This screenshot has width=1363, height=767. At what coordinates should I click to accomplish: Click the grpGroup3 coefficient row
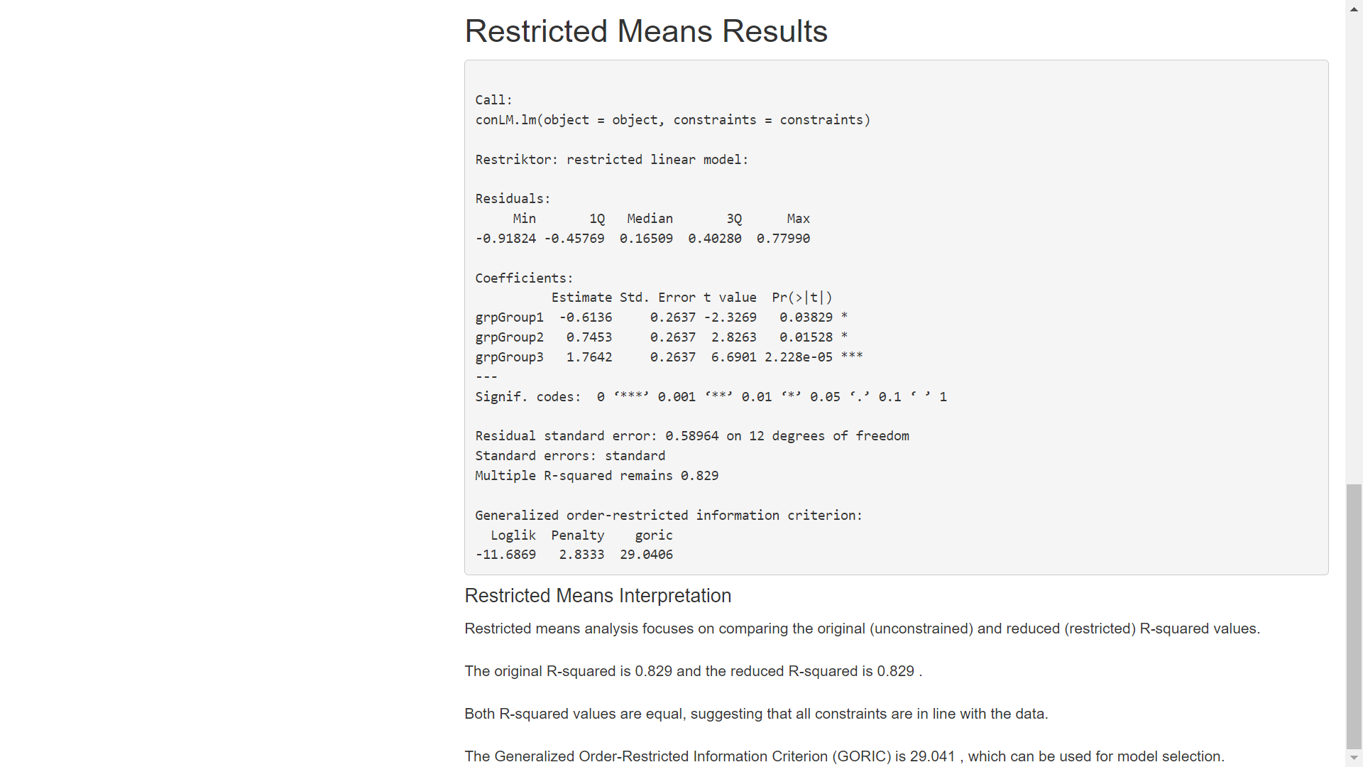(669, 357)
